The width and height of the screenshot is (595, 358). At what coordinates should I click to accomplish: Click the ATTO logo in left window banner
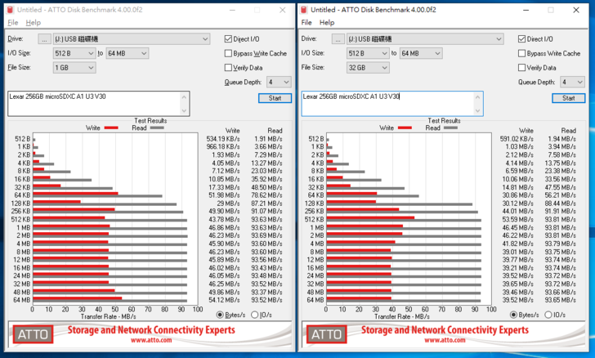33,334
